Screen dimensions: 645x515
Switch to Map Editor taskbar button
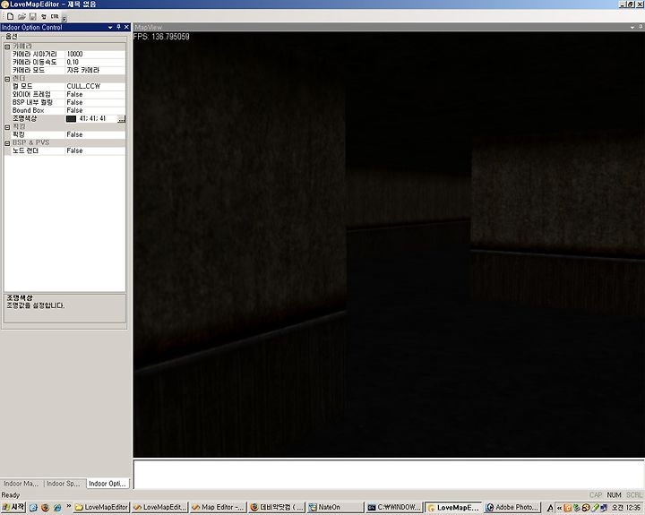219,508
